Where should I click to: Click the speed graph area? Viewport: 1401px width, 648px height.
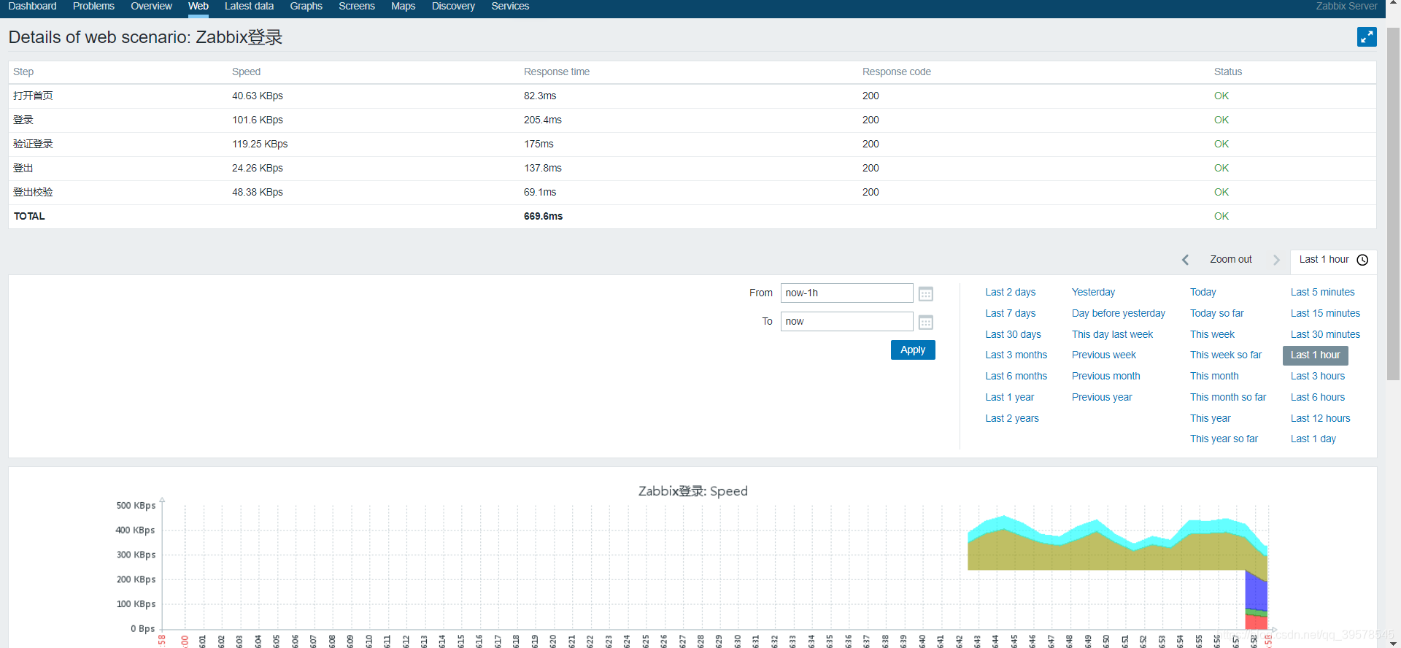pyautogui.click(x=715, y=567)
